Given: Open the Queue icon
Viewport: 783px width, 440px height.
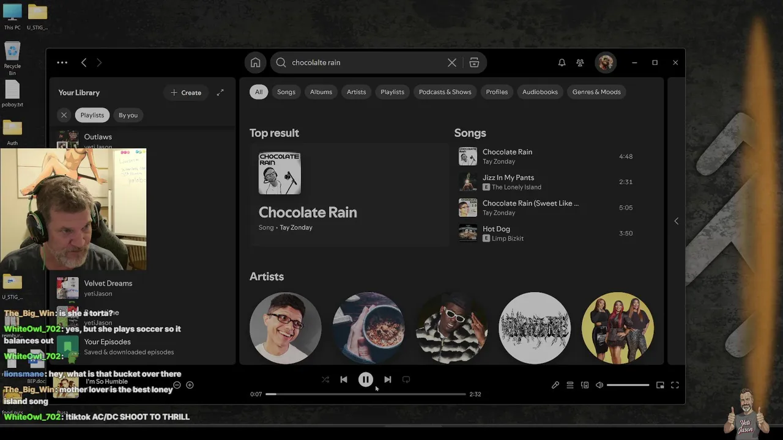Looking at the screenshot, I should (570, 385).
